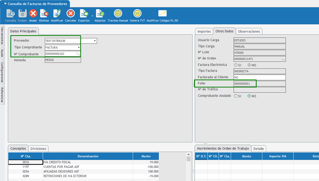The image size is (319, 181).
Task: Select the Conceptos tab
Action: coord(18,148)
